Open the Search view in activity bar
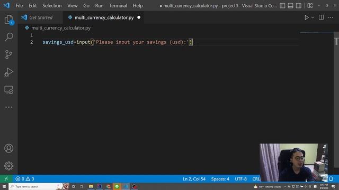 [8, 37]
